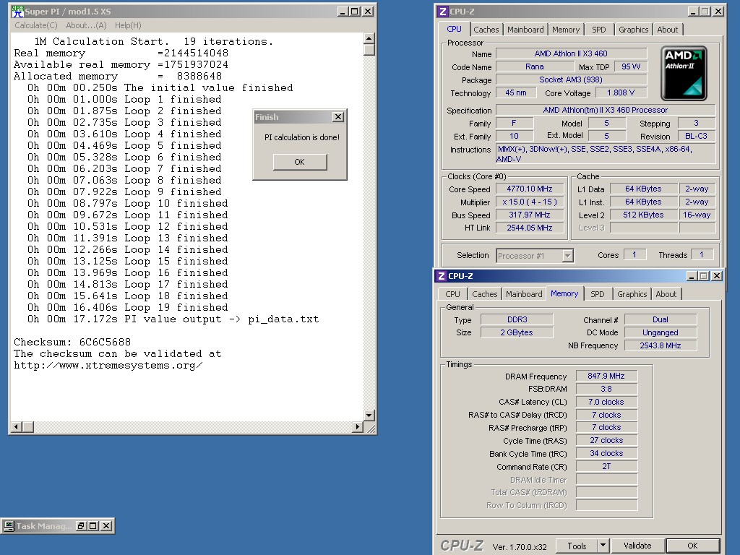Click OK in the Finish dialog

(300, 162)
